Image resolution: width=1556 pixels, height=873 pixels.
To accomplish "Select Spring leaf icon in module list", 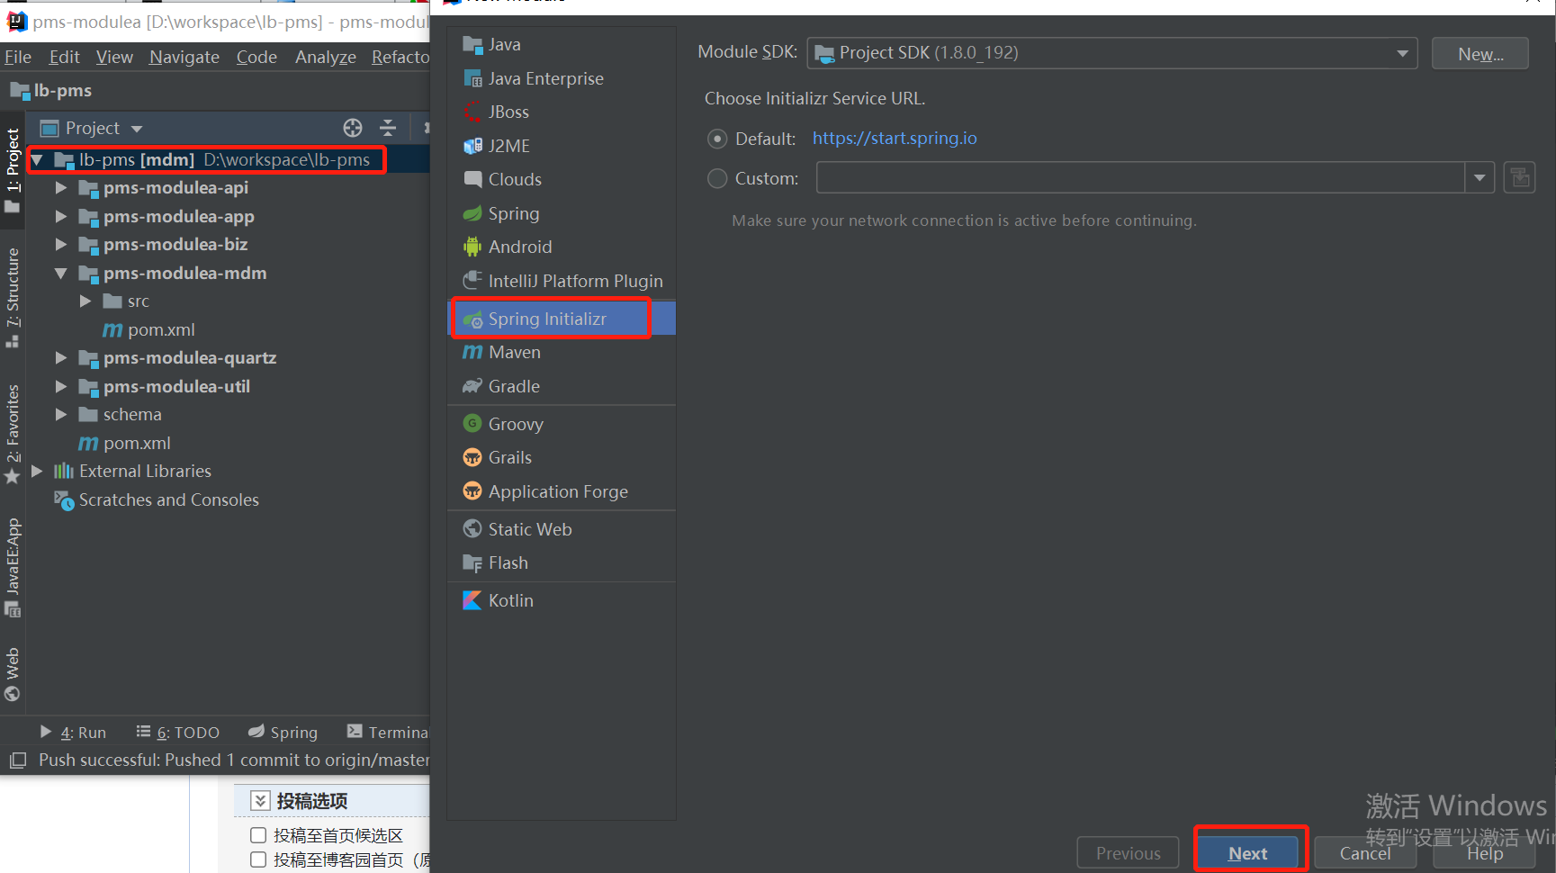I will pos(472,213).
